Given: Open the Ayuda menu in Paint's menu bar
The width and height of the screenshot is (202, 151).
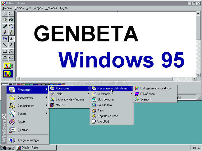Looking at the screenshot, I should [64, 8].
